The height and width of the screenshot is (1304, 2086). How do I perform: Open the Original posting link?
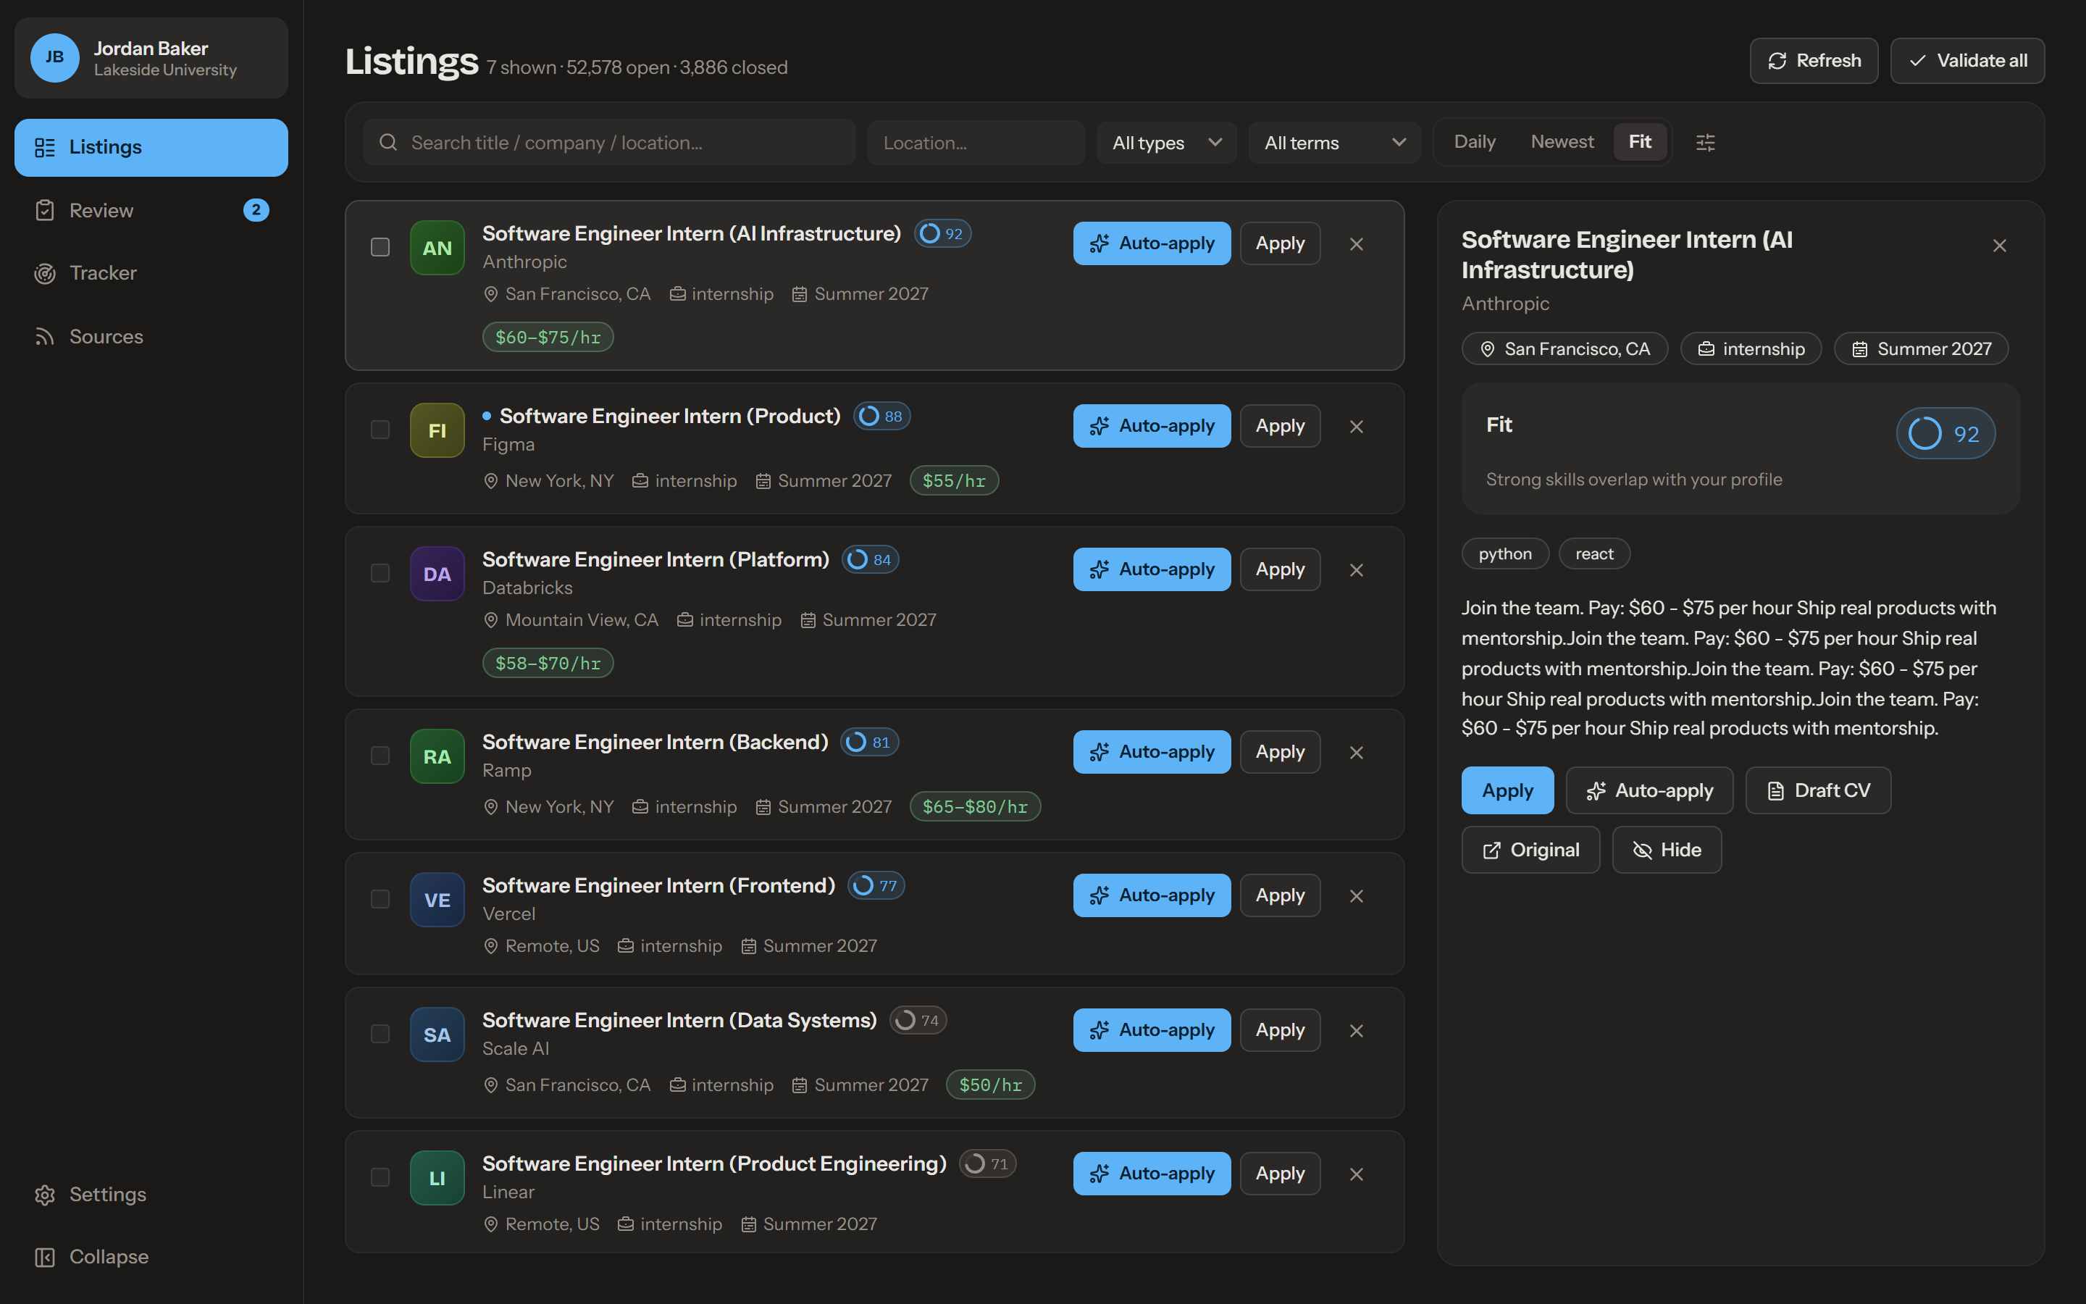[1531, 850]
